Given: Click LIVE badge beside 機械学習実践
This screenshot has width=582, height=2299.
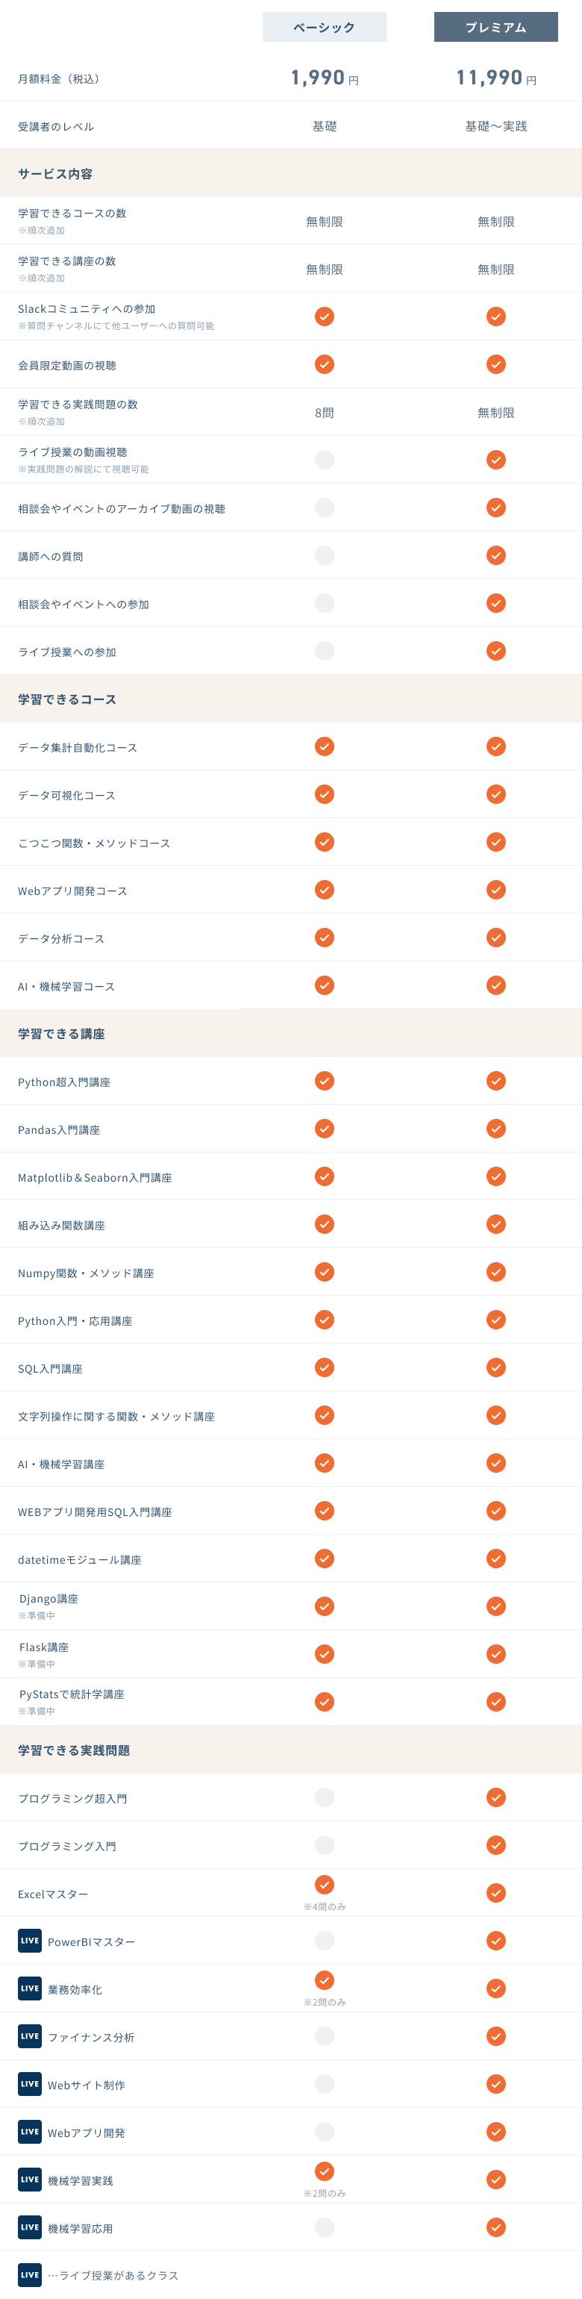Looking at the screenshot, I should [29, 2180].
